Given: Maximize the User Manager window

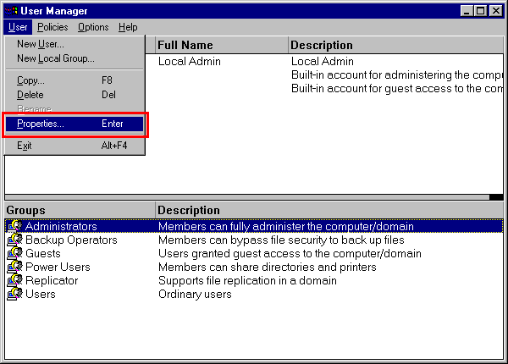Looking at the screenshot, I should coord(480,11).
